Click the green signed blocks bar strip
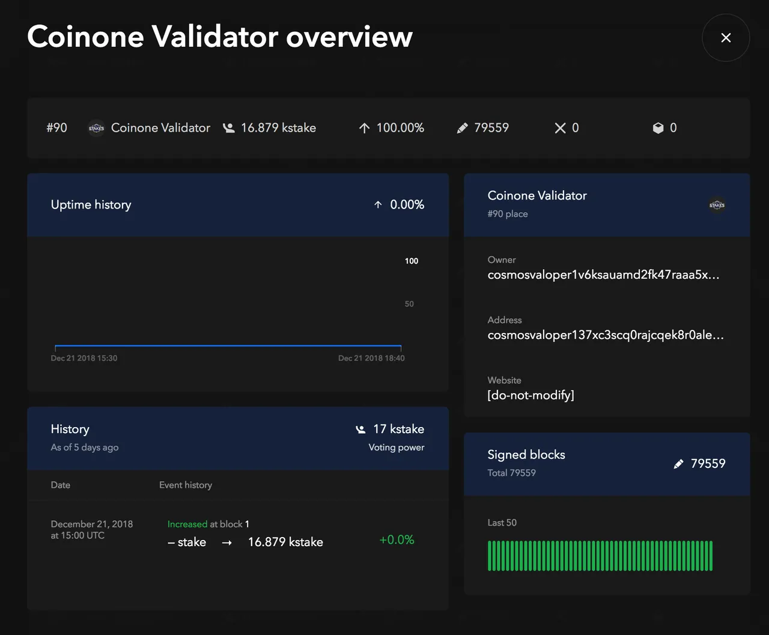Viewport: 769px width, 635px height. point(600,556)
